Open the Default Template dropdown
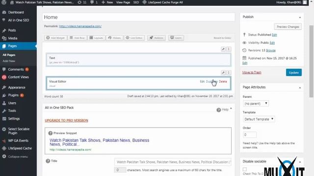The height and width of the screenshot is (176, 314). point(259,119)
